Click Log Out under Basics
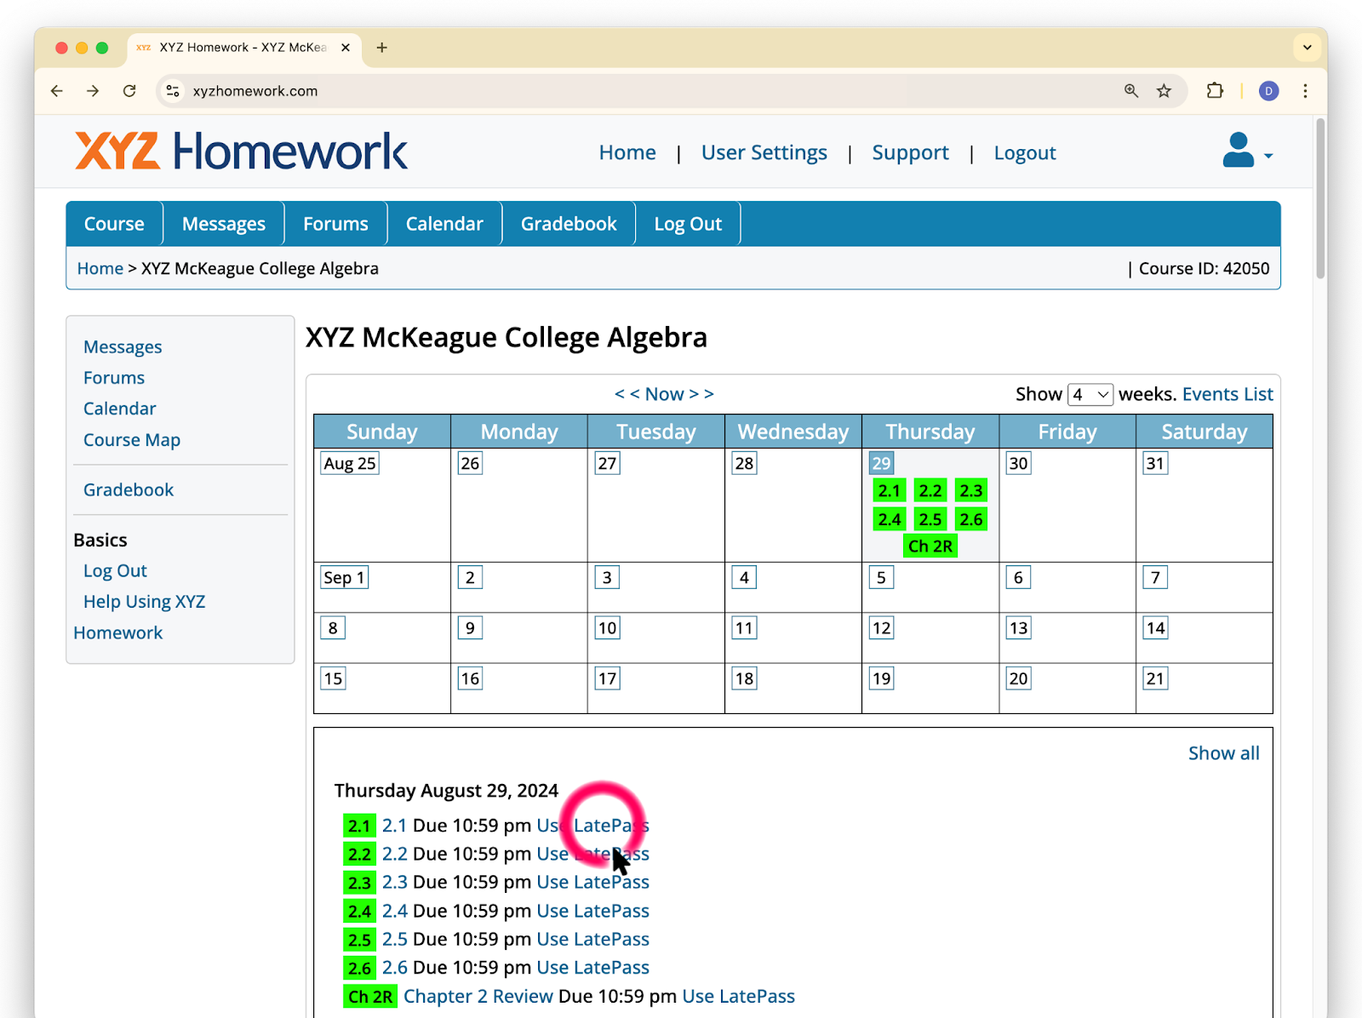 click(x=115, y=571)
